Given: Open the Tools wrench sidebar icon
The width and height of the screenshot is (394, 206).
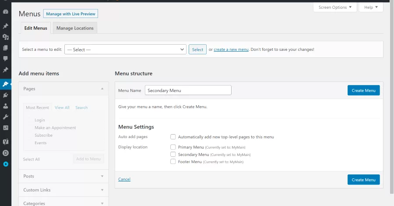Looking at the screenshot, I should (x=6, y=117).
